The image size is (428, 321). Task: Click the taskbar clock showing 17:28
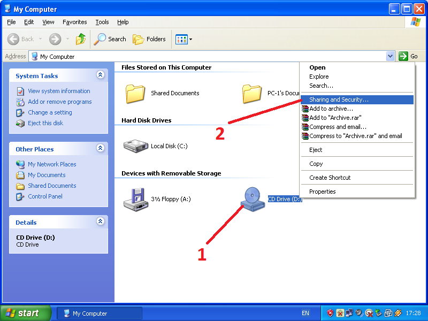click(413, 313)
